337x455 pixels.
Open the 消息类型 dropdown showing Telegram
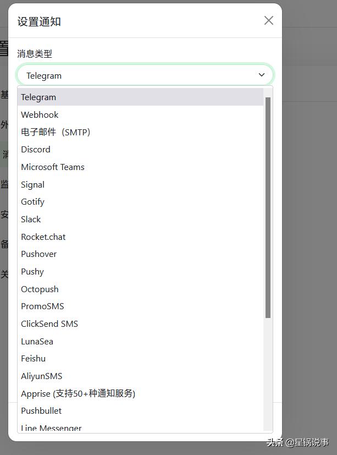pos(145,75)
